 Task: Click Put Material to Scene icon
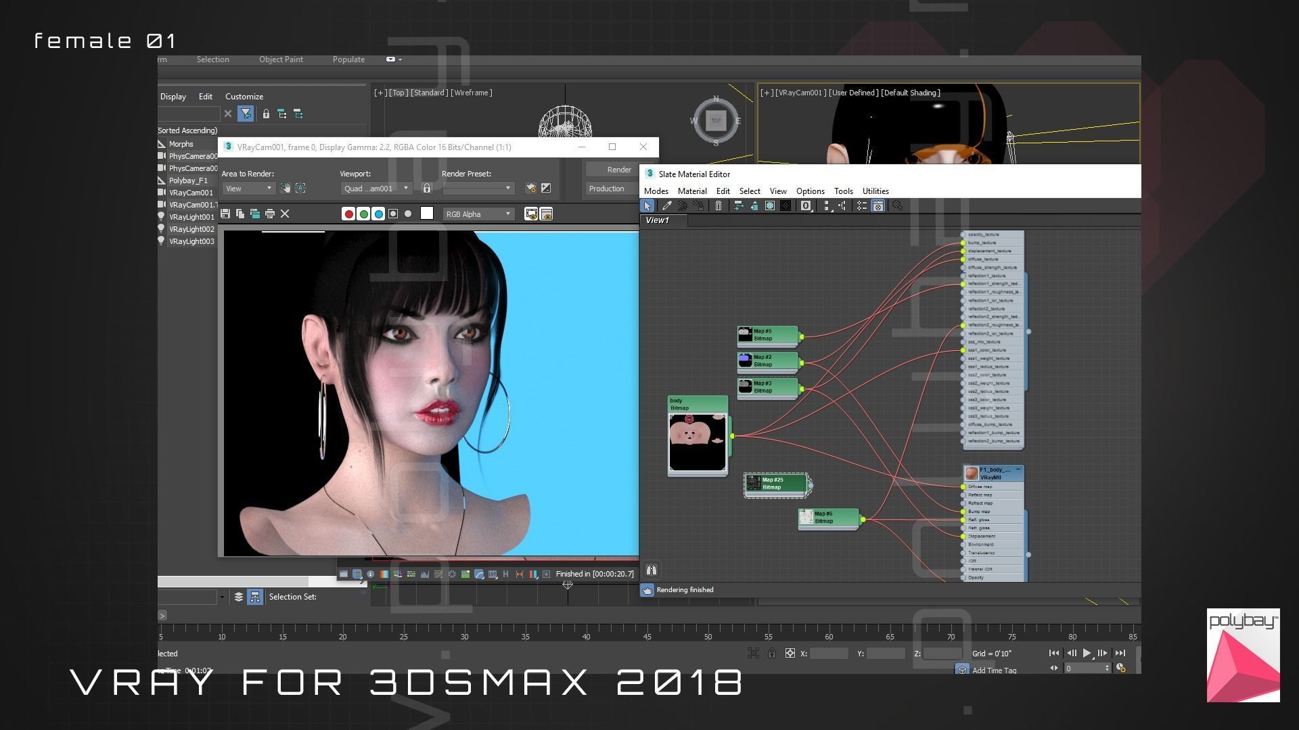683,206
